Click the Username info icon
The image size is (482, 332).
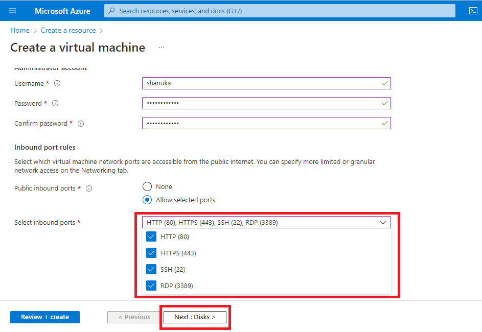pos(57,83)
